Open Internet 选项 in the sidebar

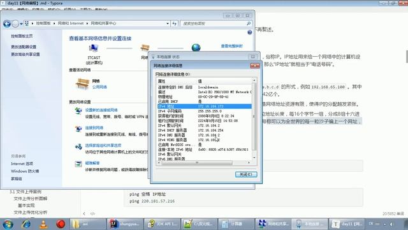point(22,164)
